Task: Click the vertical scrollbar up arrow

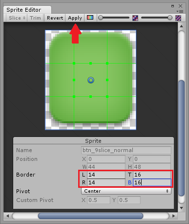Action: (x=181, y=26)
